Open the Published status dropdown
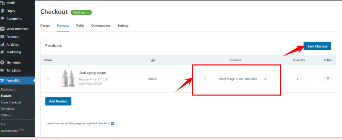 click(81, 13)
